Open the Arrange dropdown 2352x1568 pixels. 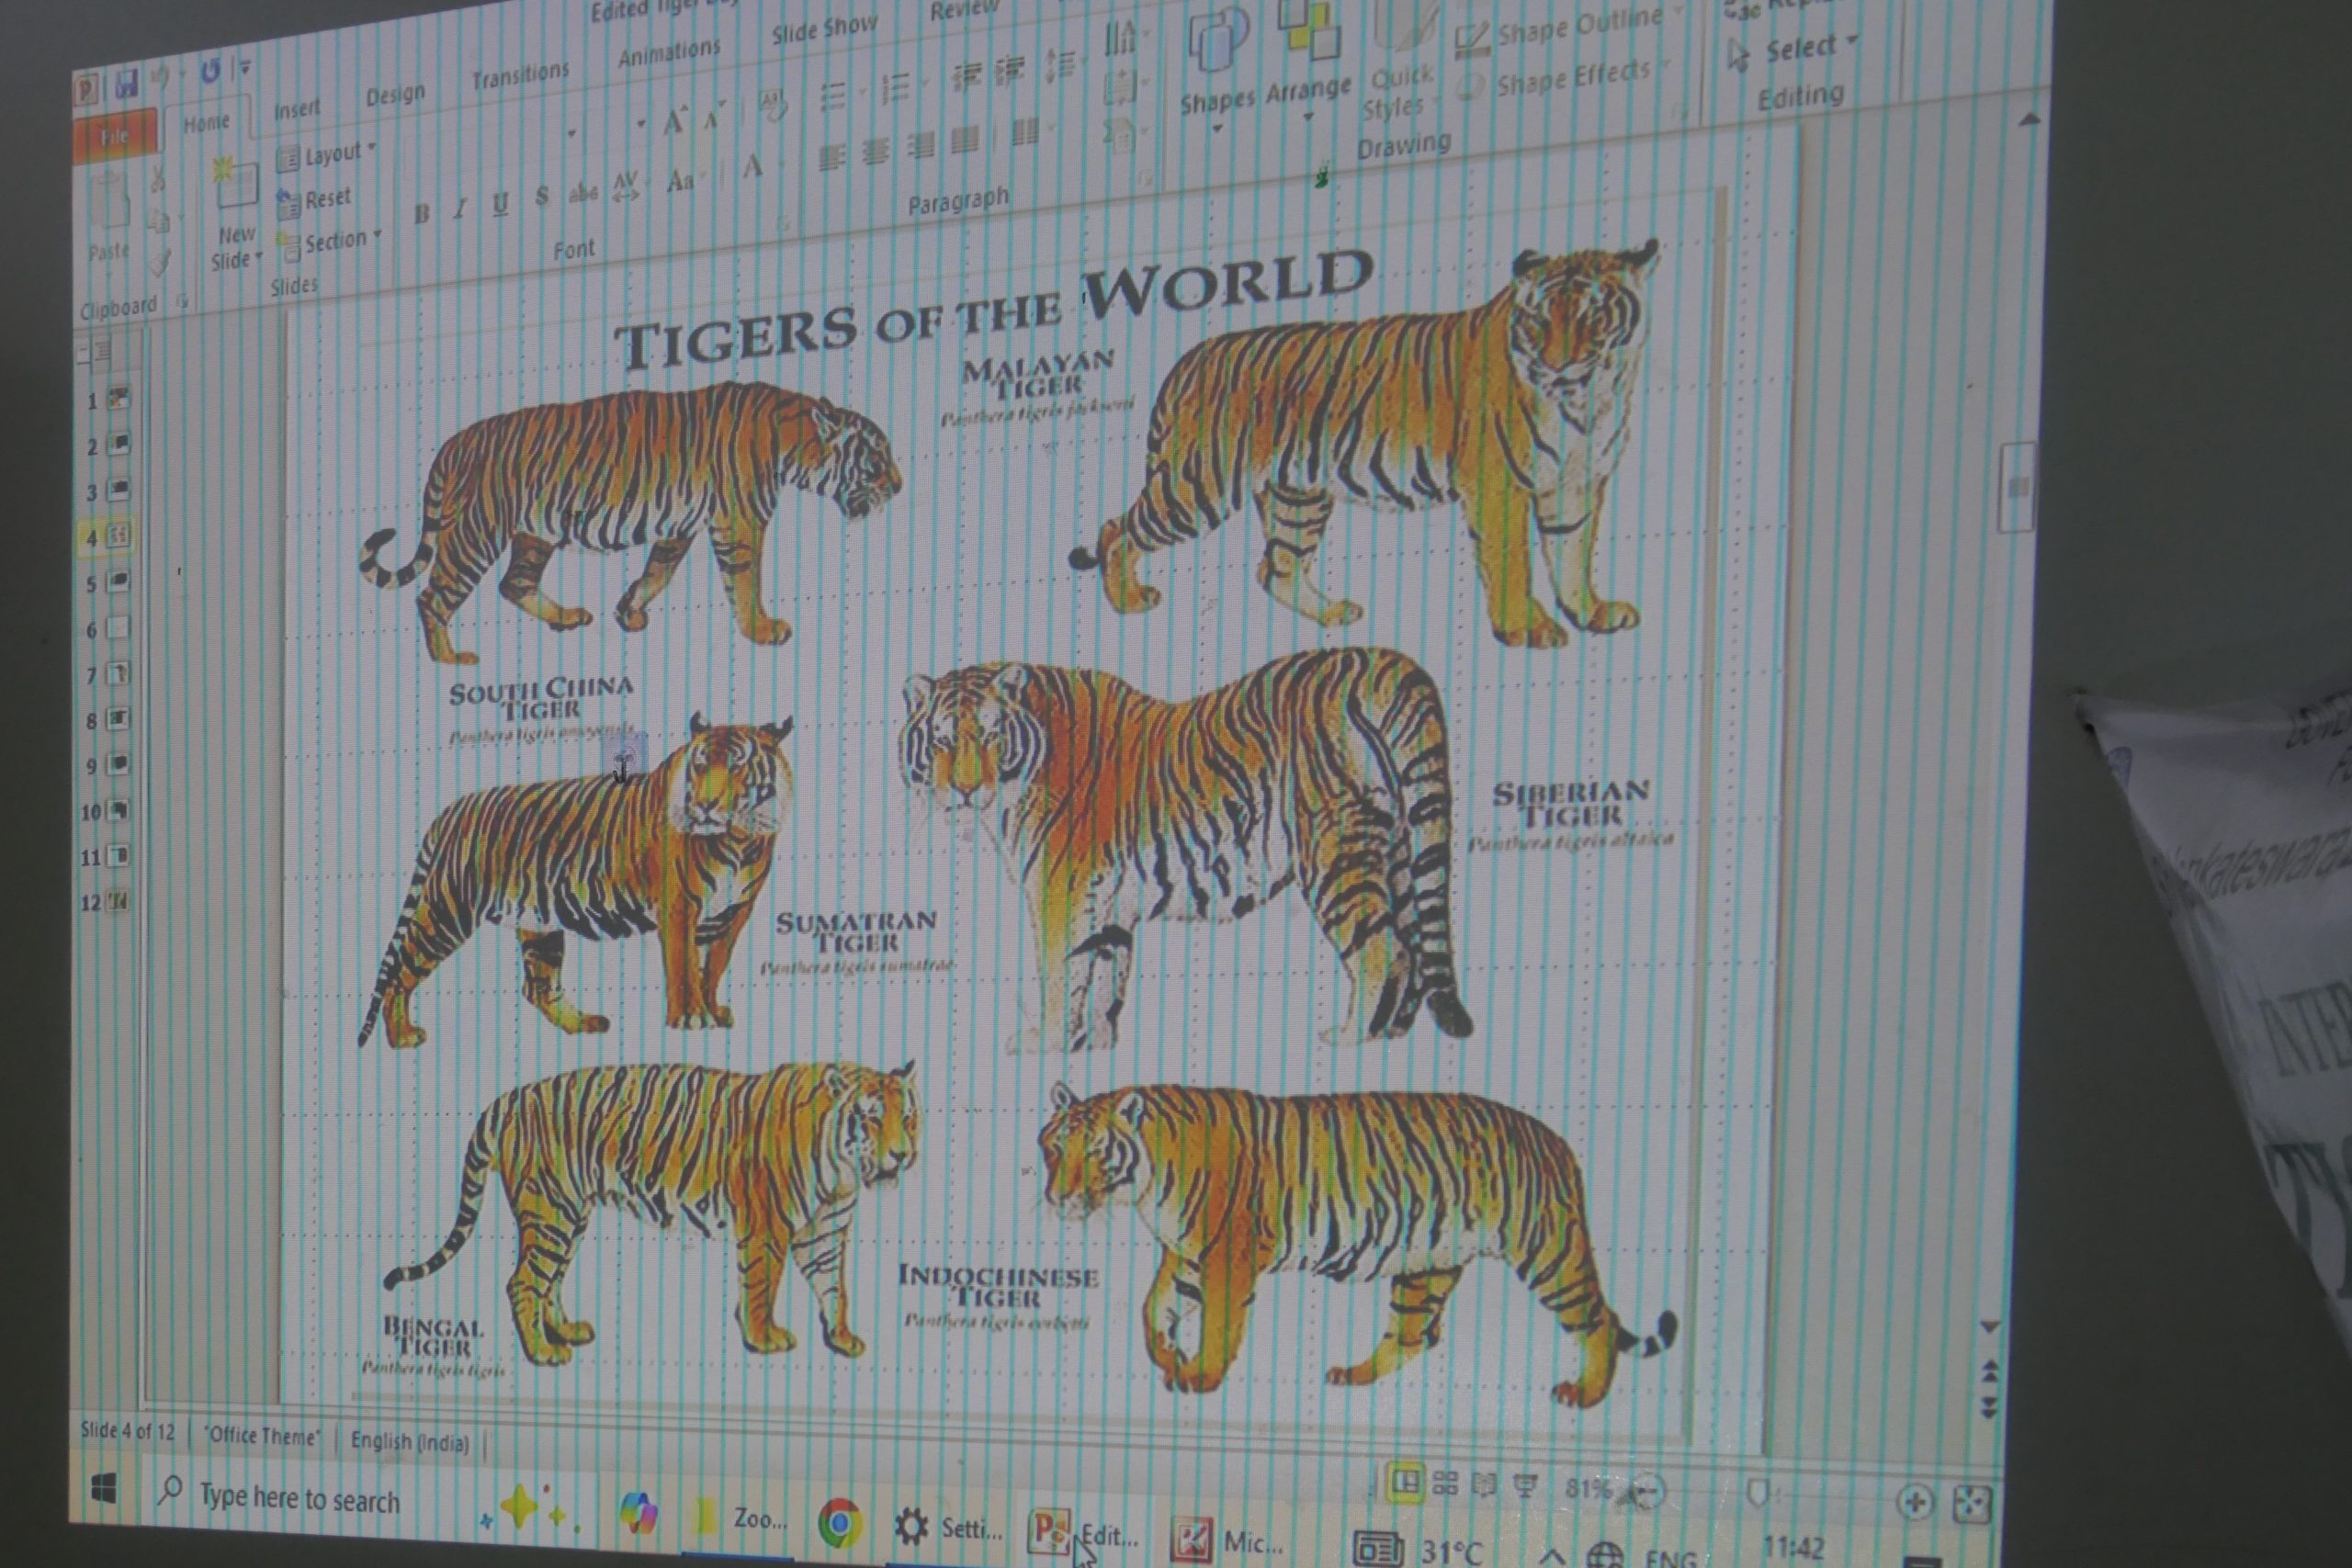point(1308,60)
